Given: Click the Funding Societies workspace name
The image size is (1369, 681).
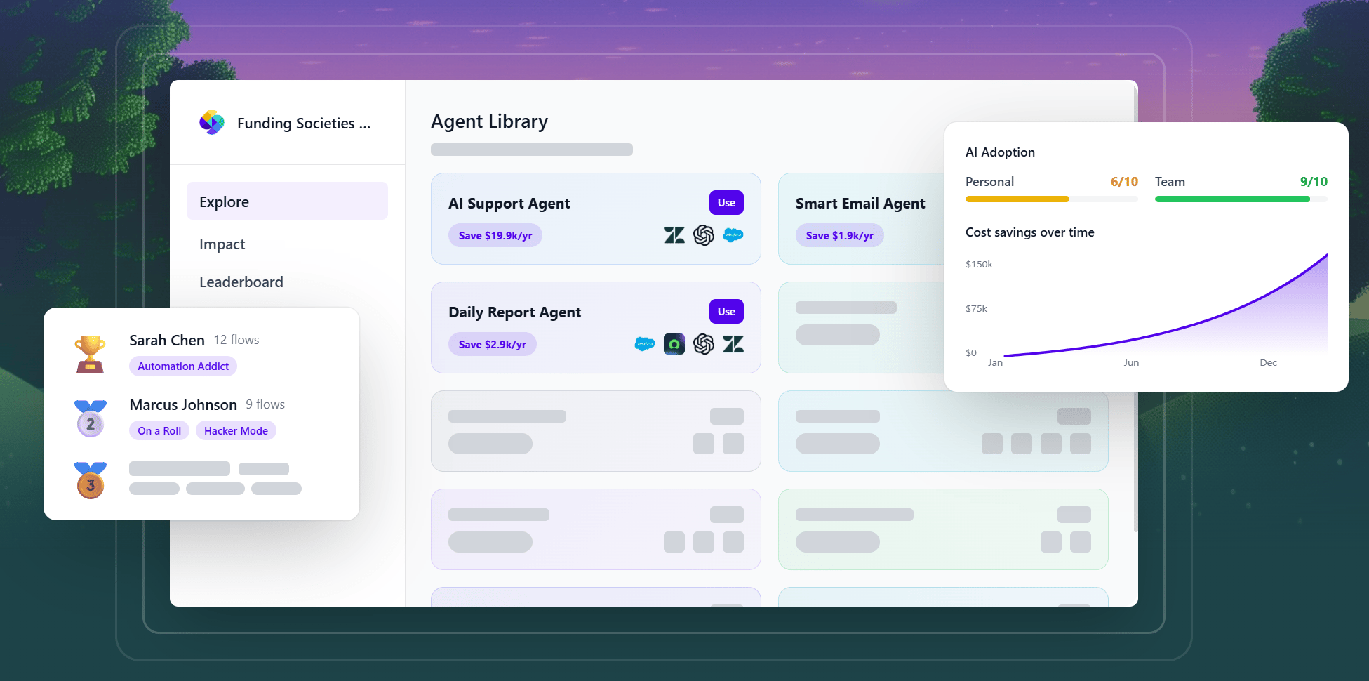Looking at the screenshot, I should (304, 124).
